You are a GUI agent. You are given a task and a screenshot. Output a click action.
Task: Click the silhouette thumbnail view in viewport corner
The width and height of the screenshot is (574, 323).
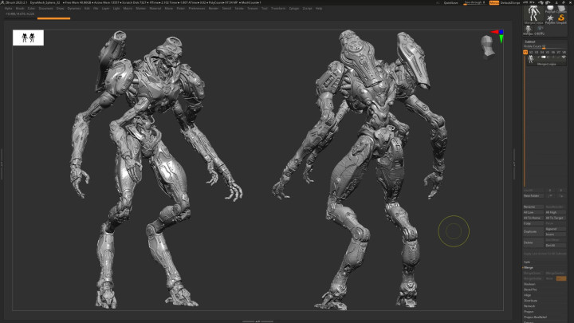point(28,37)
